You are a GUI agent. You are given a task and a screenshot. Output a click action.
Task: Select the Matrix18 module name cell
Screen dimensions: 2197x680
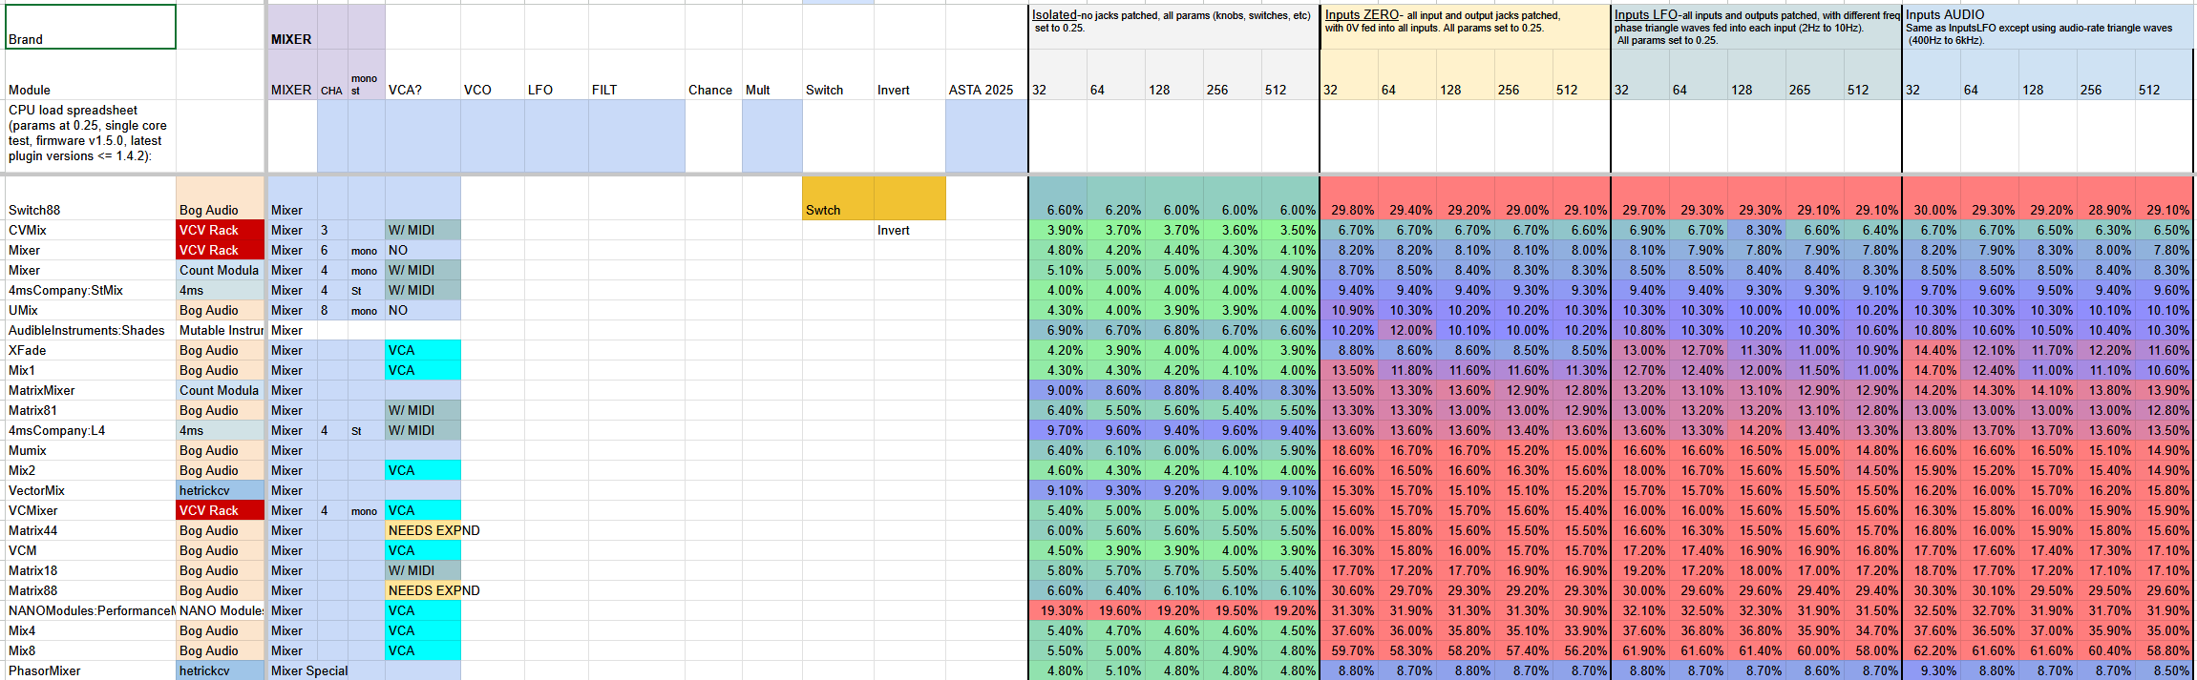click(x=90, y=570)
